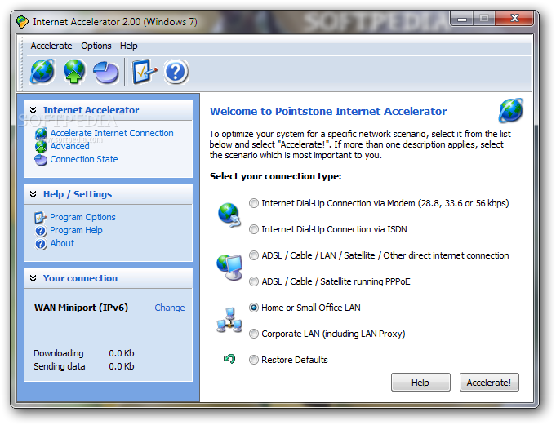Screen dimensions: 556x425
Task: Open Program Options checklist toolbar icon
Action: pyautogui.click(x=145, y=72)
